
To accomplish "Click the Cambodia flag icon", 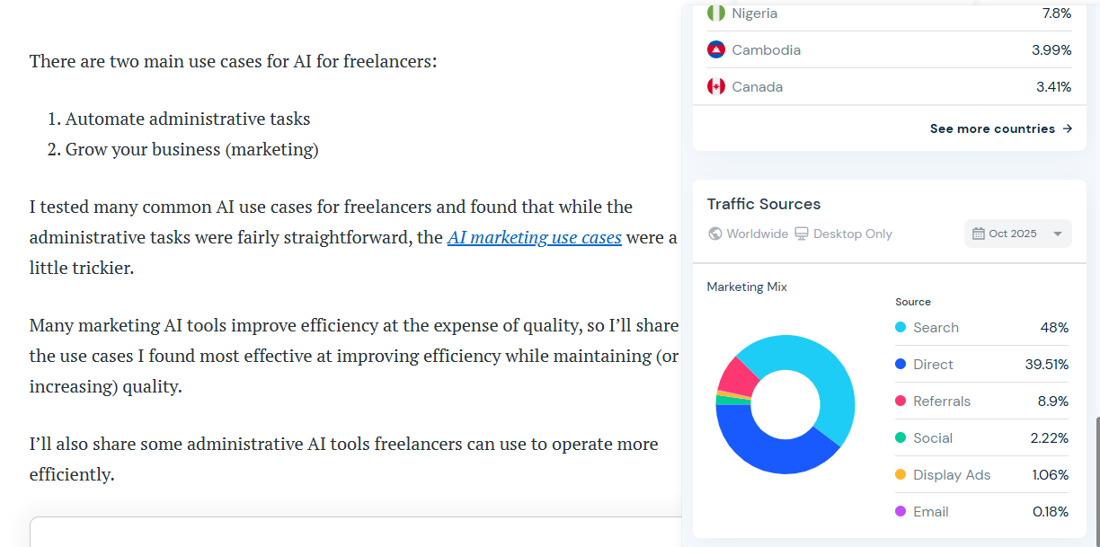I will point(716,50).
